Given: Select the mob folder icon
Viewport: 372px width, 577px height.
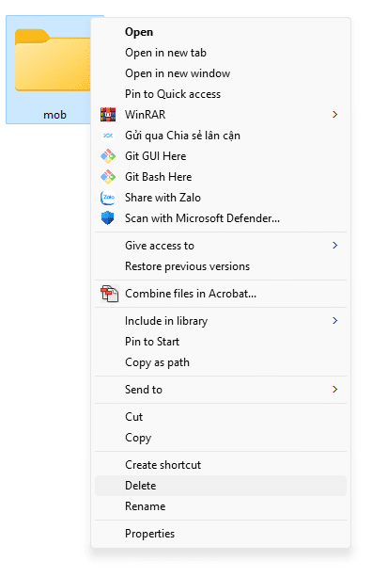Looking at the screenshot, I should [x=53, y=61].
